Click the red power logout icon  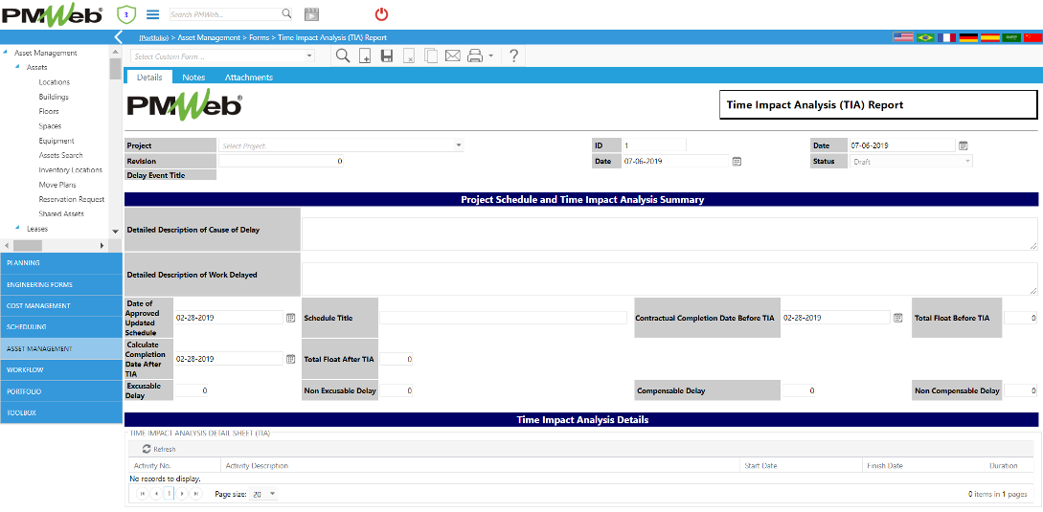pyautogui.click(x=381, y=14)
